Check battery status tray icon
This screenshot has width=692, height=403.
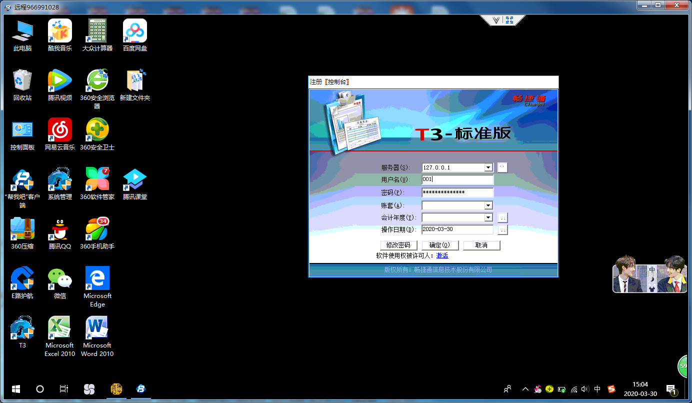pyautogui.click(x=561, y=389)
